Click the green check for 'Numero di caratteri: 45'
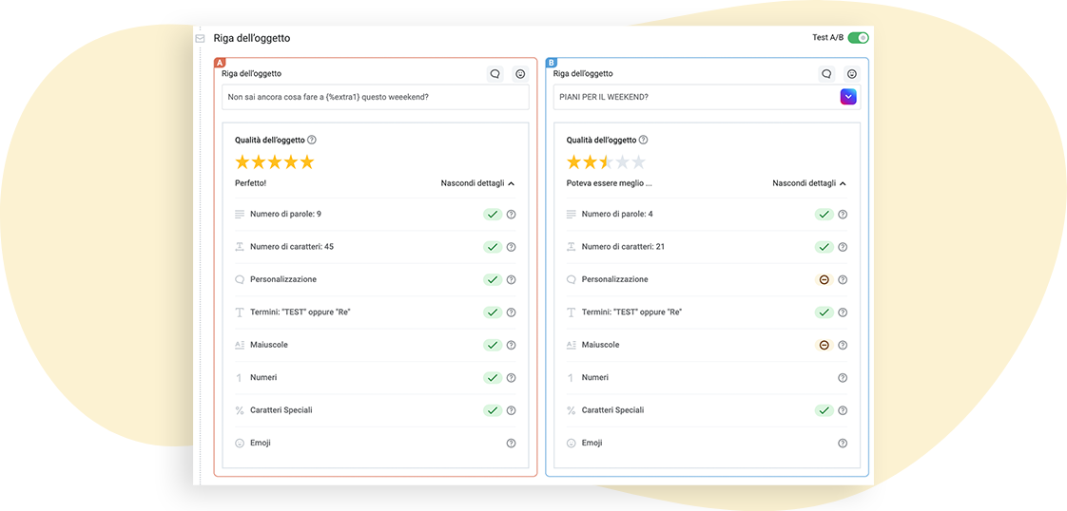Screen dimensions: 1067x511 pyautogui.click(x=492, y=247)
